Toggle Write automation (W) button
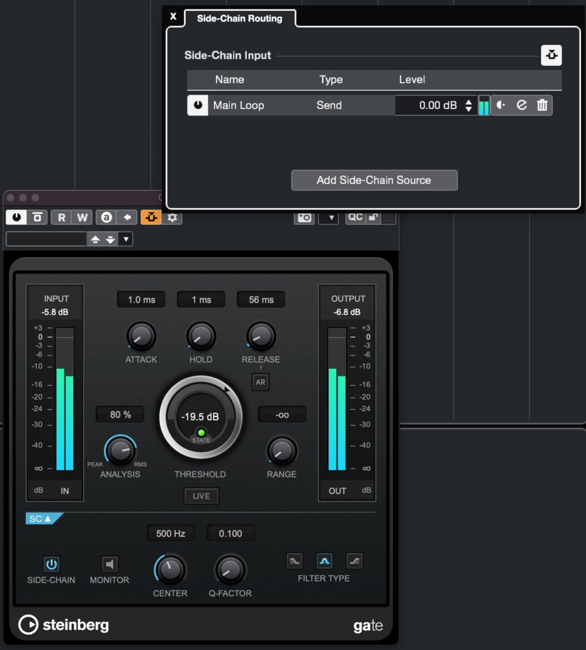Image resolution: width=586 pixels, height=650 pixels. (82, 217)
